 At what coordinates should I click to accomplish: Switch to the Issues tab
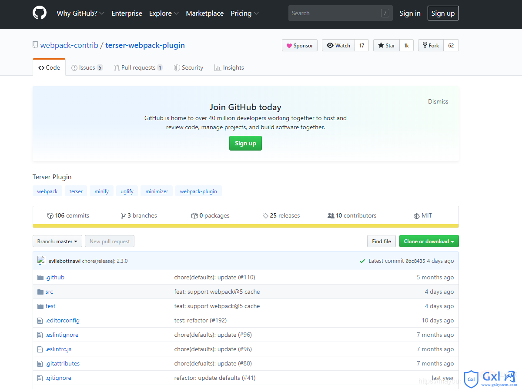tap(87, 67)
